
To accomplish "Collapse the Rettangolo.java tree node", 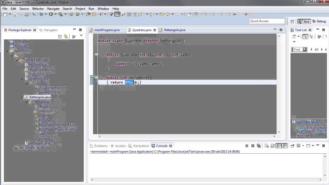I will [22, 97].
